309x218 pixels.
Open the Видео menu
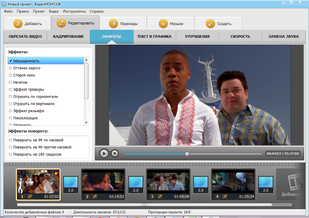(54, 12)
